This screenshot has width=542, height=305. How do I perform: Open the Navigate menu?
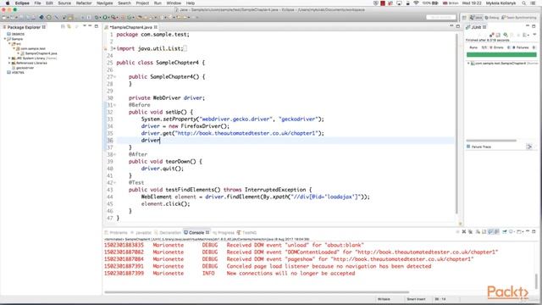pos(105,3)
